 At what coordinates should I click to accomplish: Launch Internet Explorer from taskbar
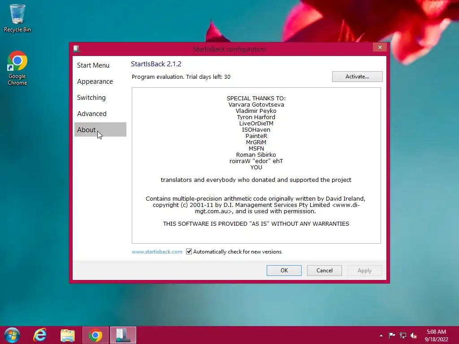[40, 335]
